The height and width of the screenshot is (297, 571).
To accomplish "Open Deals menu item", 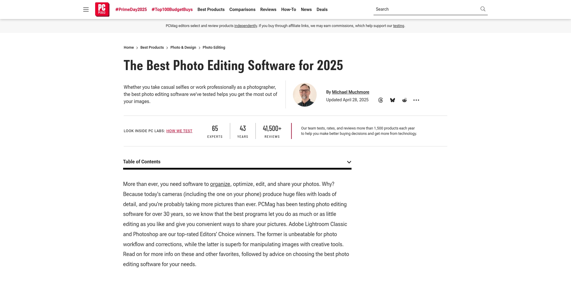I will 322,10.
